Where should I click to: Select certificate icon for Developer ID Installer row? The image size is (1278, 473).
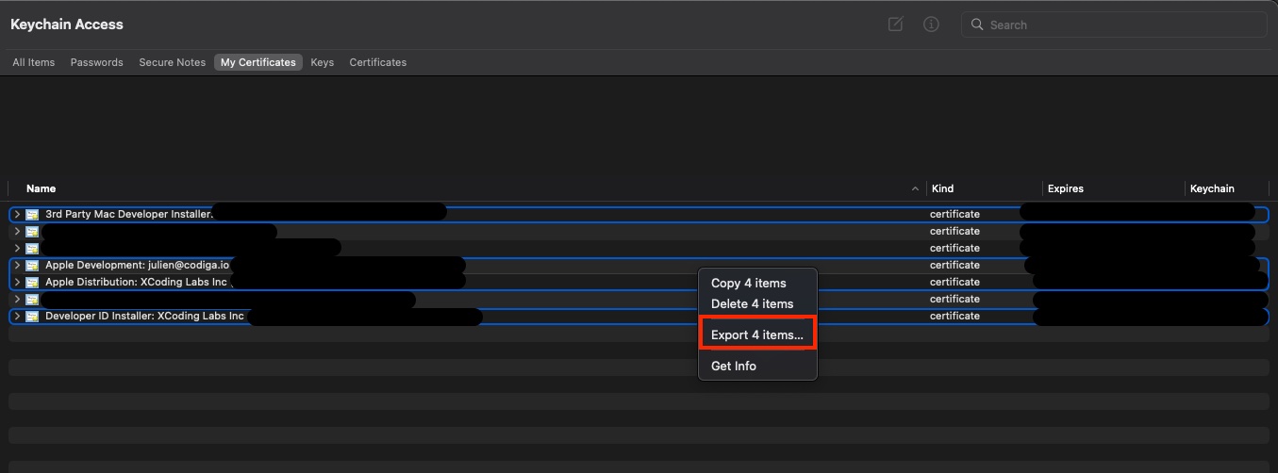tap(32, 317)
